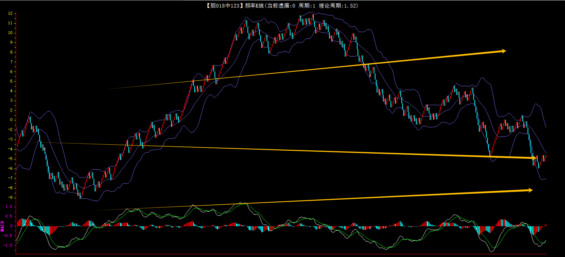Click the yellow 12 label on price axis
Screen dimensions: 565x257
(10, 13)
